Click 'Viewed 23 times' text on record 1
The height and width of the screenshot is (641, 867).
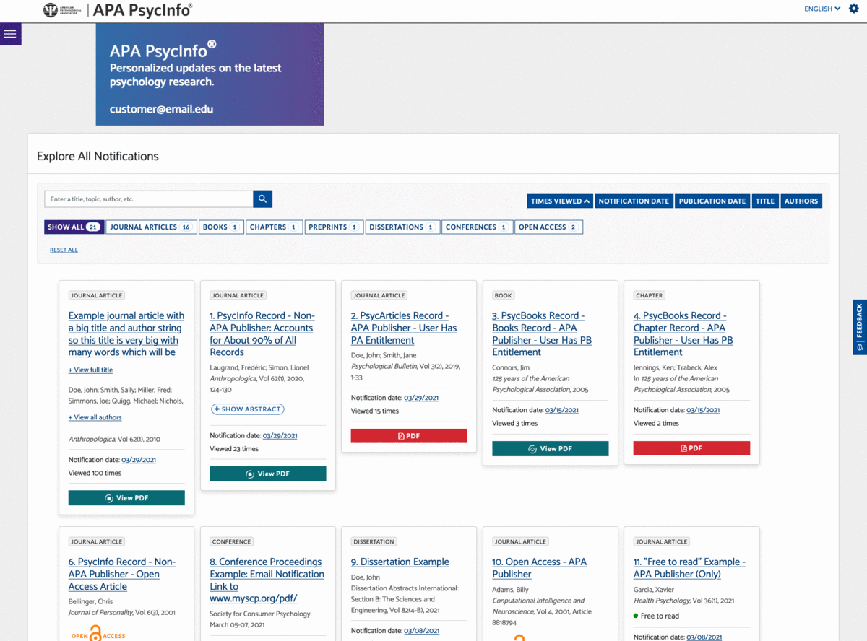click(234, 448)
